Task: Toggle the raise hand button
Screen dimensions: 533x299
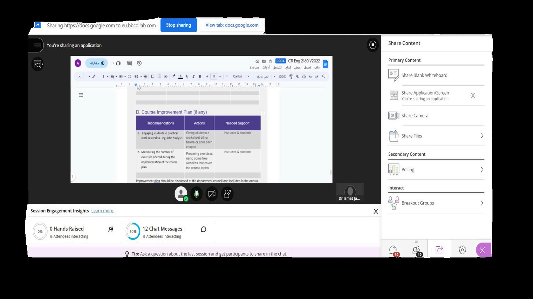Action: [x=227, y=194]
